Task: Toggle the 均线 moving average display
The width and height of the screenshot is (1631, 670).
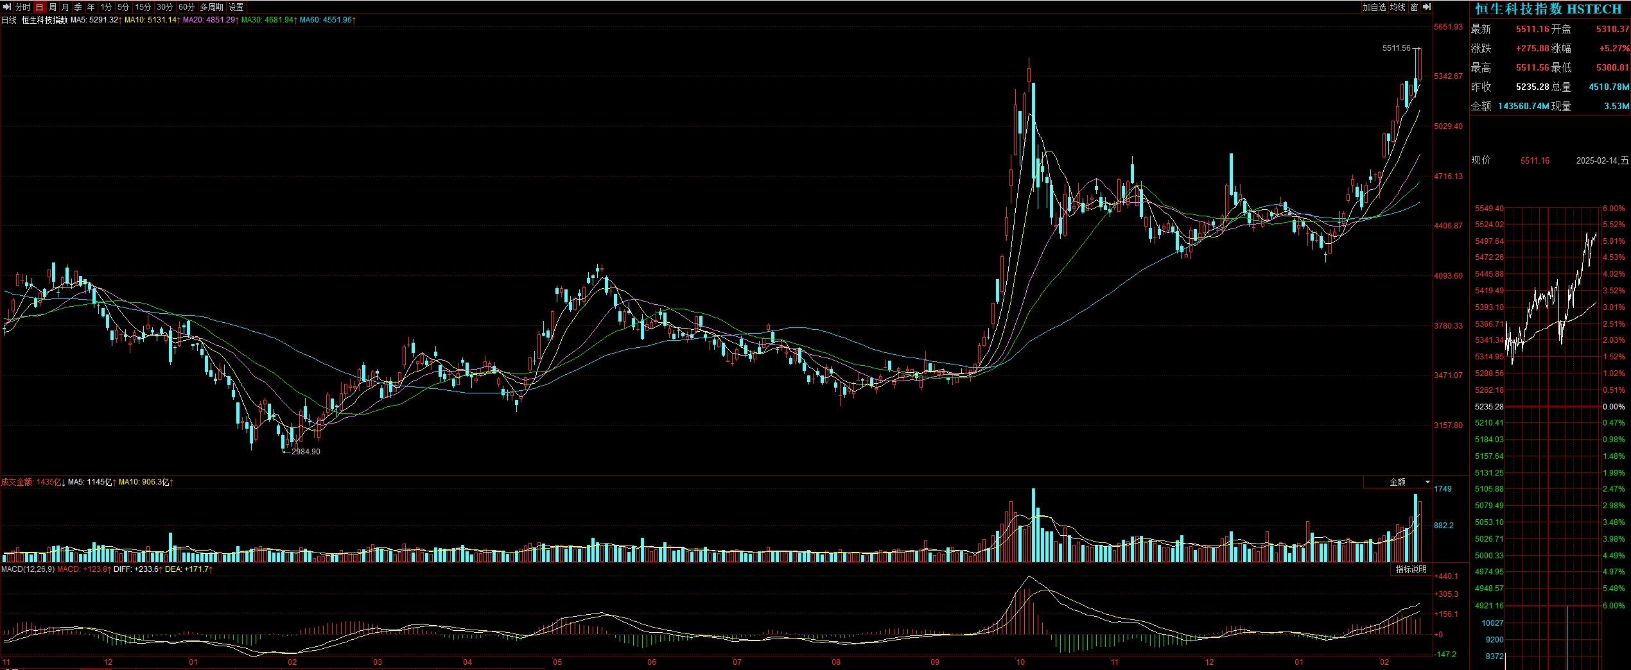Action: (x=1397, y=7)
